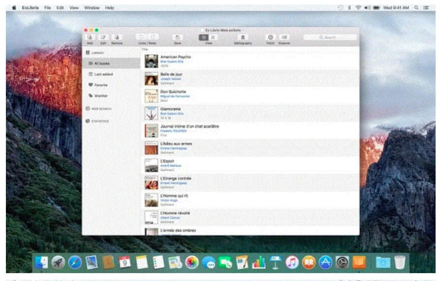Open Numbers from the Dock

[259, 262]
